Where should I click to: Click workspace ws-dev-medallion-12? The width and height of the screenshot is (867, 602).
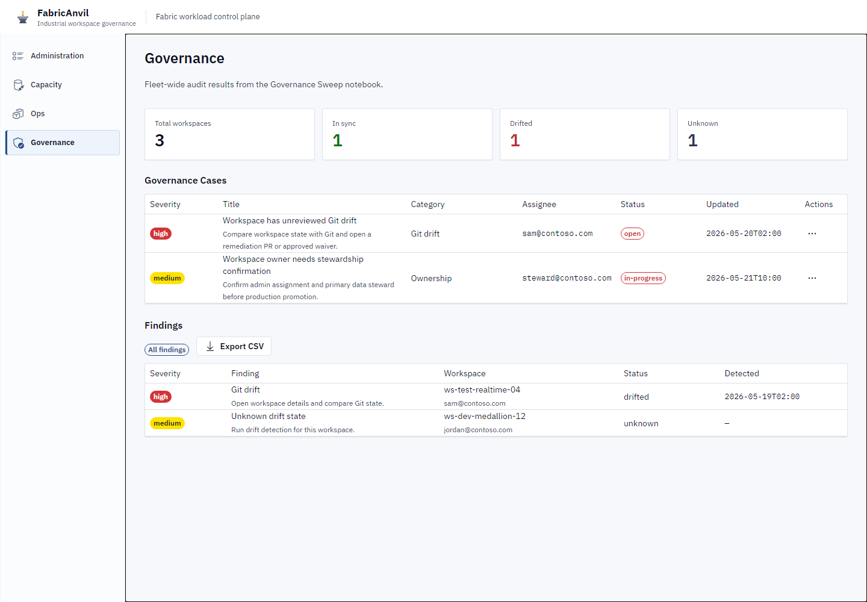tap(485, 417)
